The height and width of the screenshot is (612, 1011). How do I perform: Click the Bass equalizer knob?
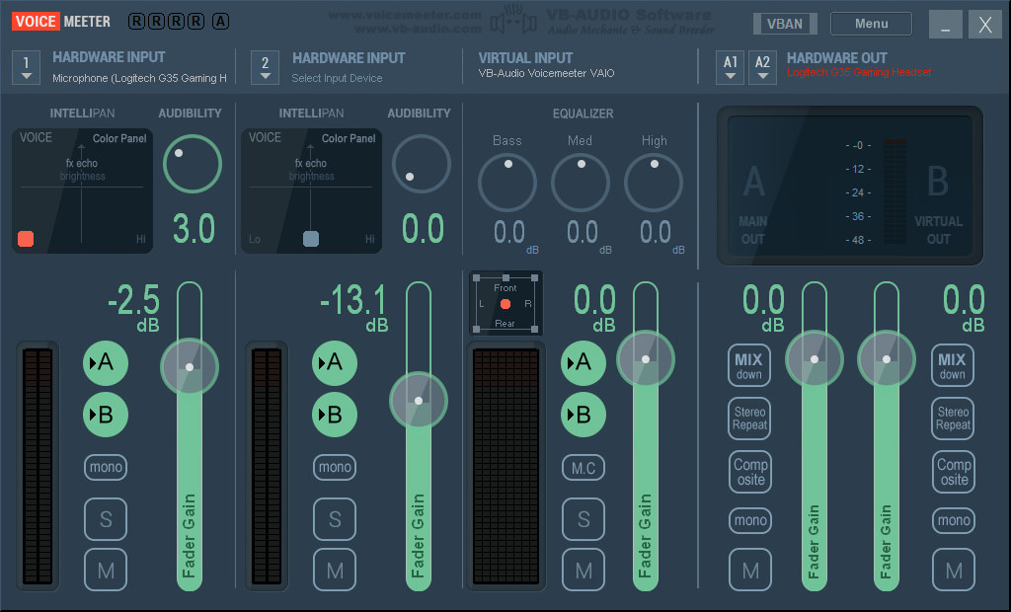click(x=506, y=183)
